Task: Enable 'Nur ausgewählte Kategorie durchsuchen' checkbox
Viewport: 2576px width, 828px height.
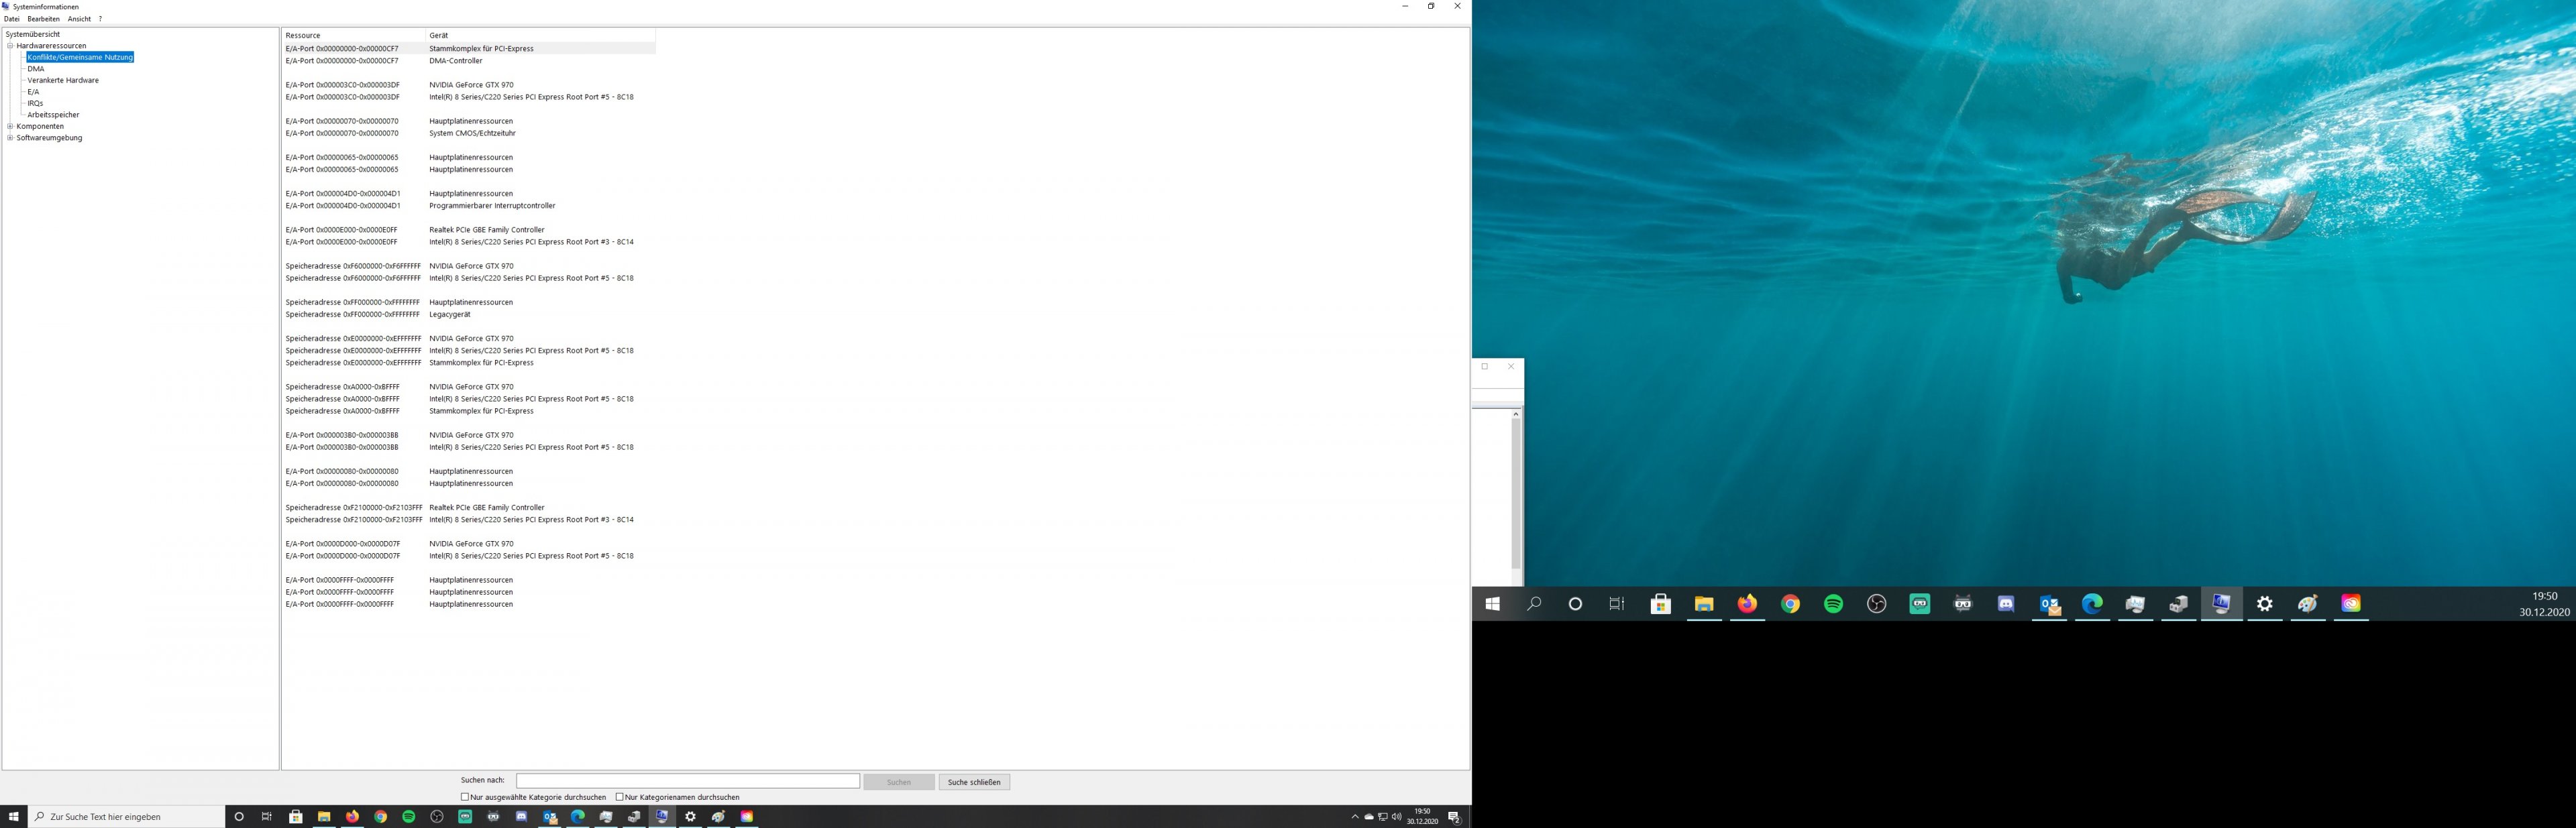Action: (465, 797)
